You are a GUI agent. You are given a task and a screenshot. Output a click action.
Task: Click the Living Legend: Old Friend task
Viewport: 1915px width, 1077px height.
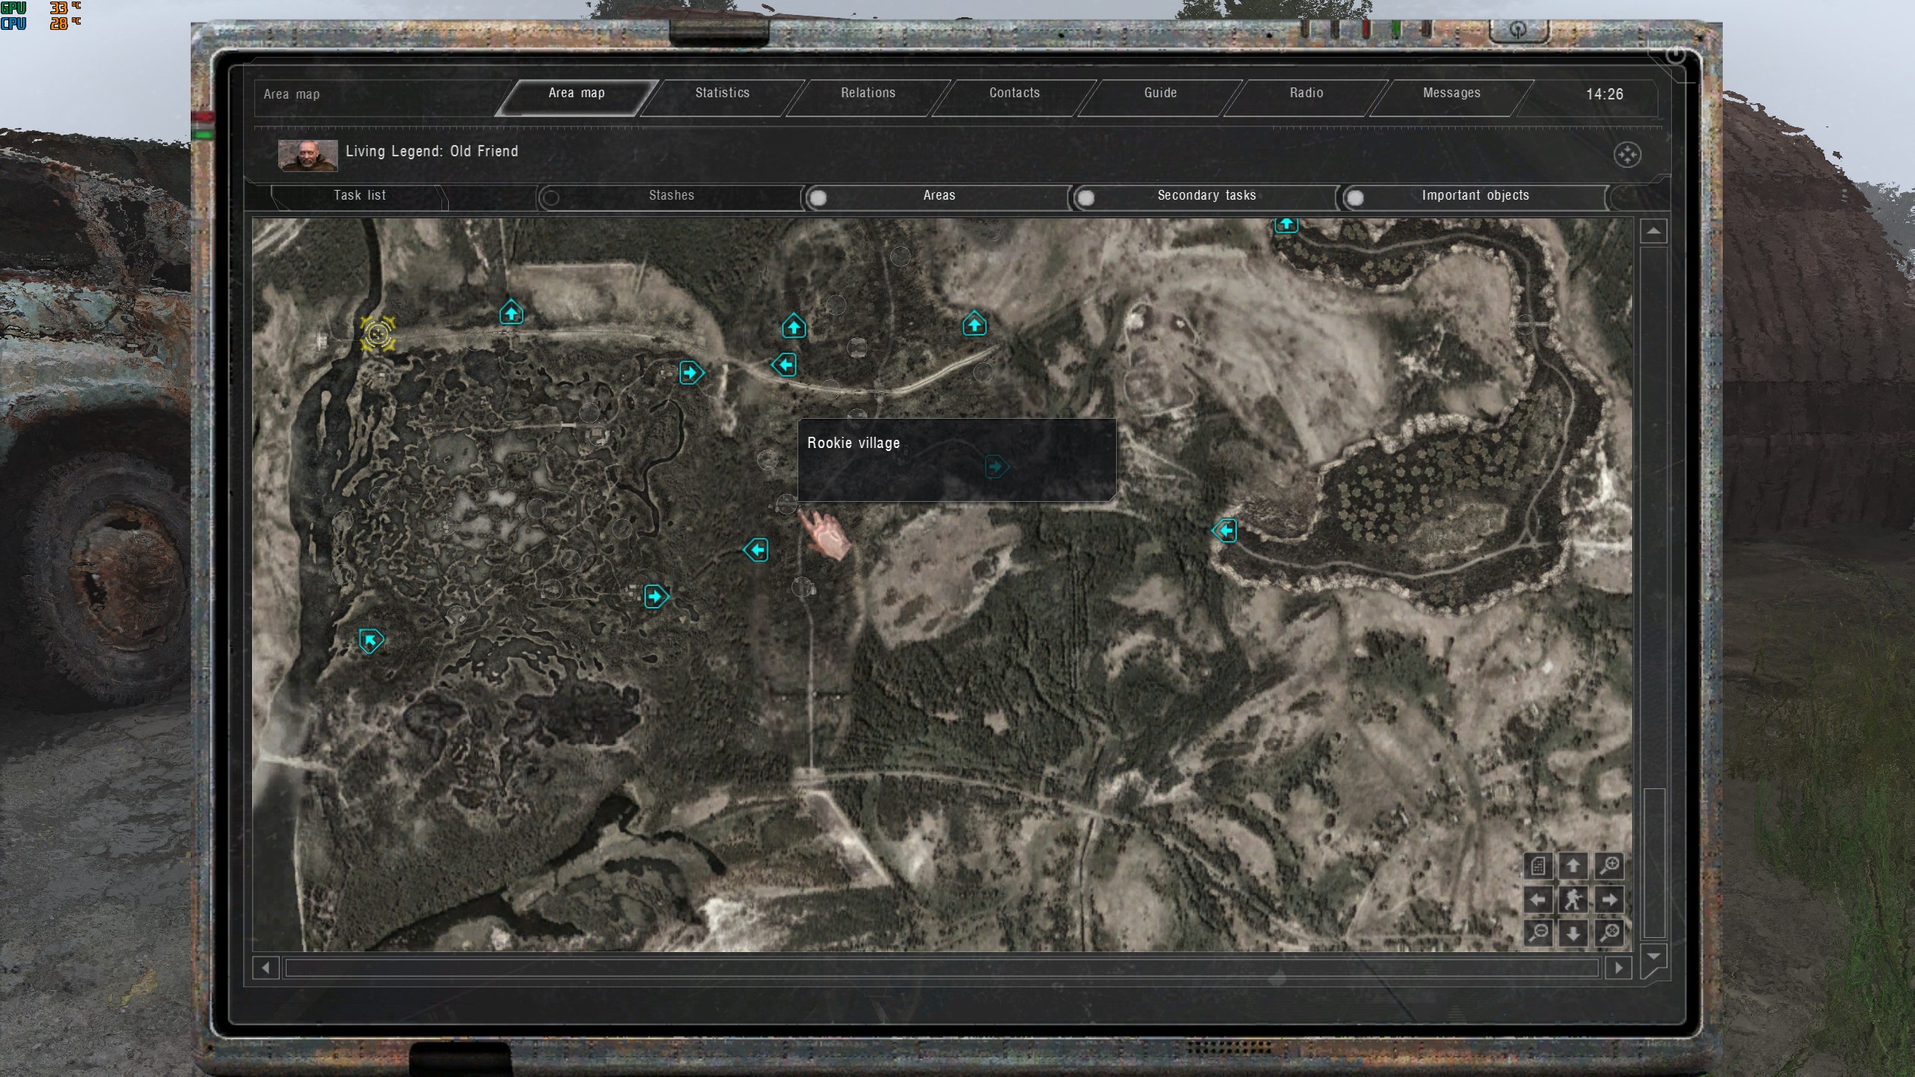click(x=431, y=152)
